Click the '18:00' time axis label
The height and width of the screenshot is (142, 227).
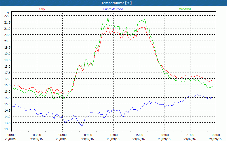(165, 135)
